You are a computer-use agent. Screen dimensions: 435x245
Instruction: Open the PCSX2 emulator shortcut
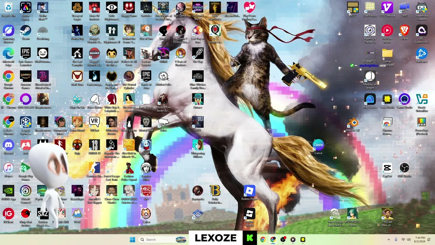click(197, 216)
